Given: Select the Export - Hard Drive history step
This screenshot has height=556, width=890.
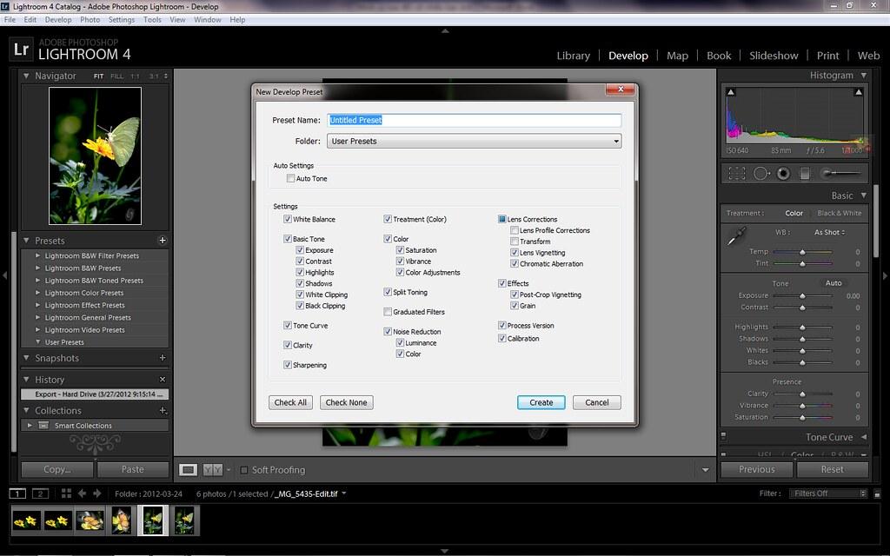Looking at the screenshot, I should (x=95, y=394).
